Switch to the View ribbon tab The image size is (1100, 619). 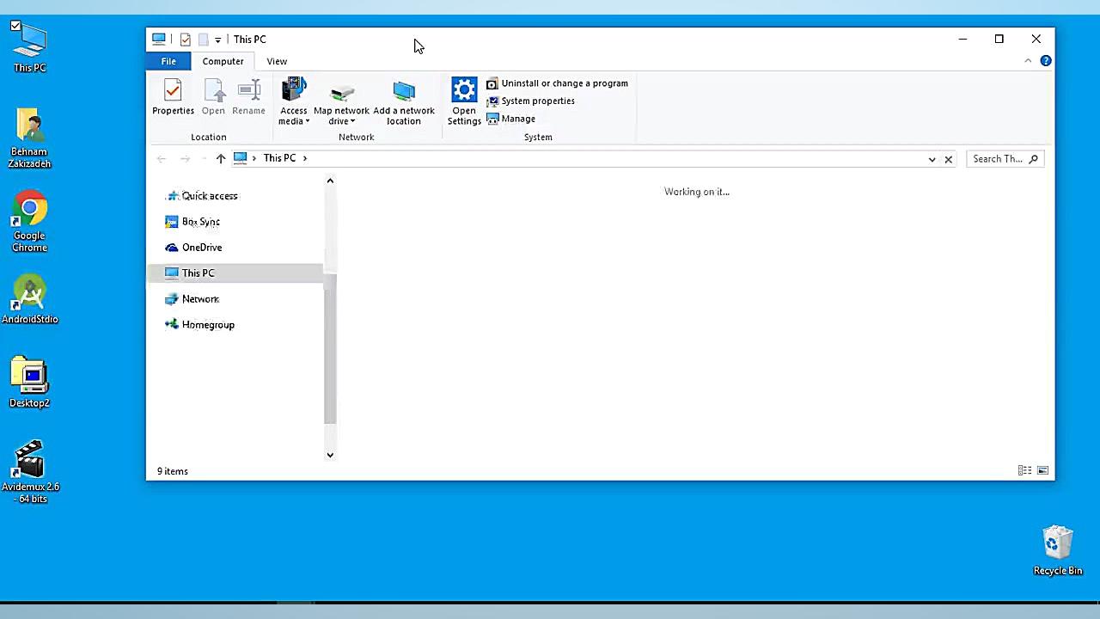coord(277,61)
